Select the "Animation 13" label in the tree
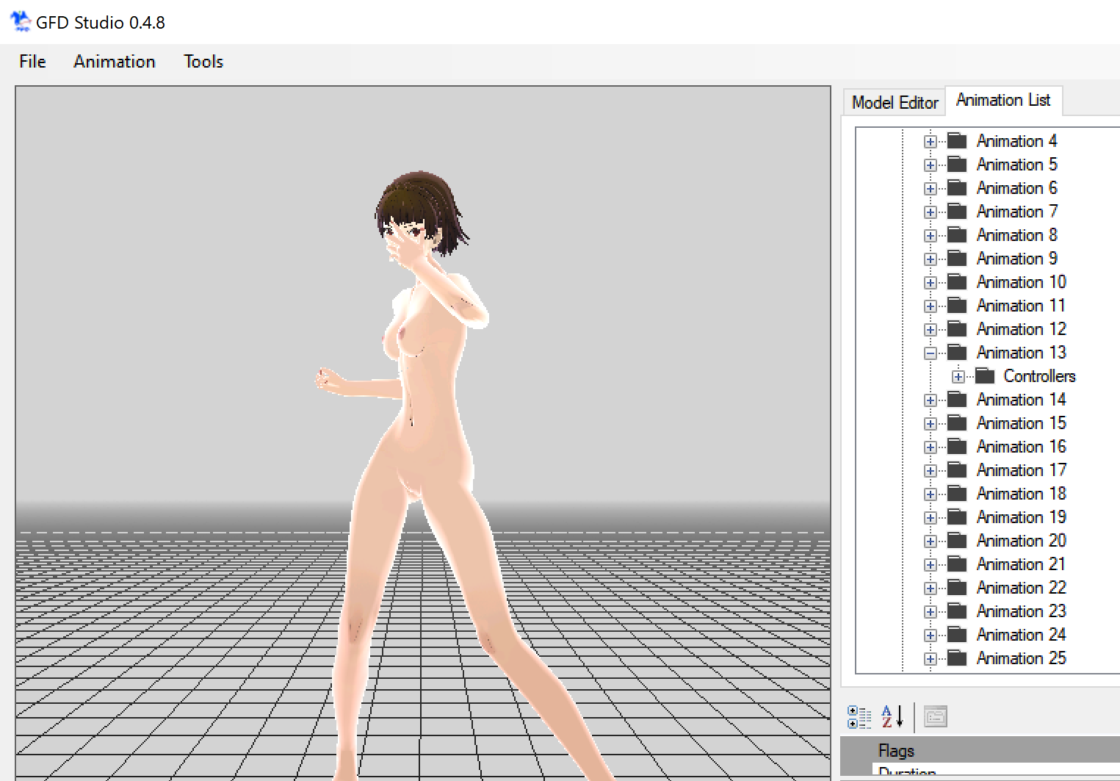The height and width of the screenshot is (781, 1120). pos(1022,353)
